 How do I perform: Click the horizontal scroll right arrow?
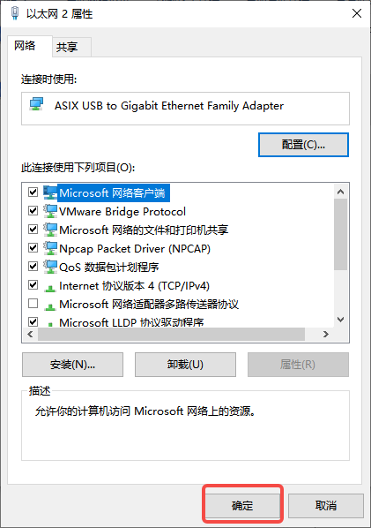tap(325, 334)
